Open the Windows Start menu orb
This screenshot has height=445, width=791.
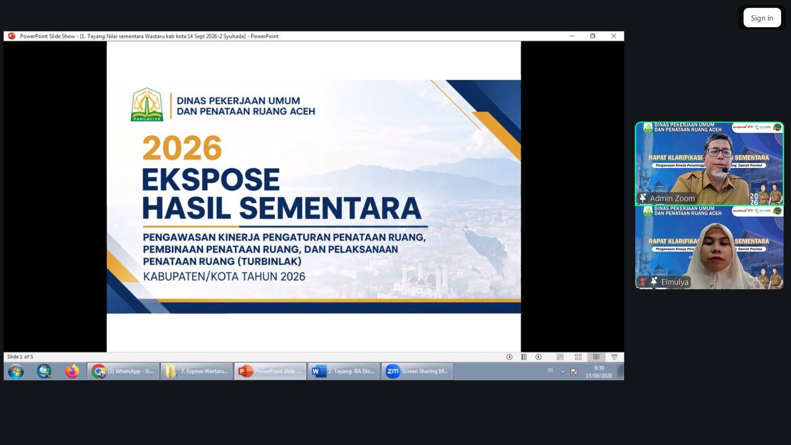coord(15,371)
